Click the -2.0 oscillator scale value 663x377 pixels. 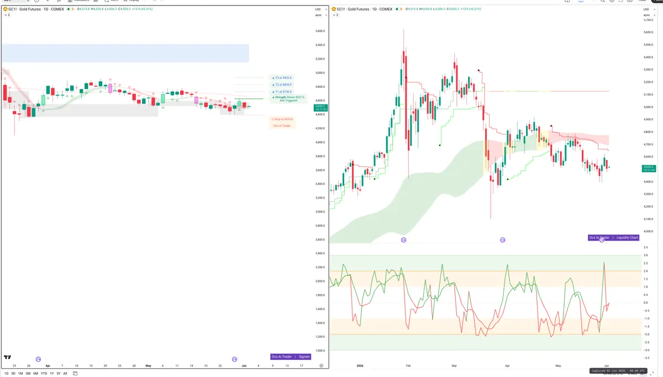[x=645, y=334]
